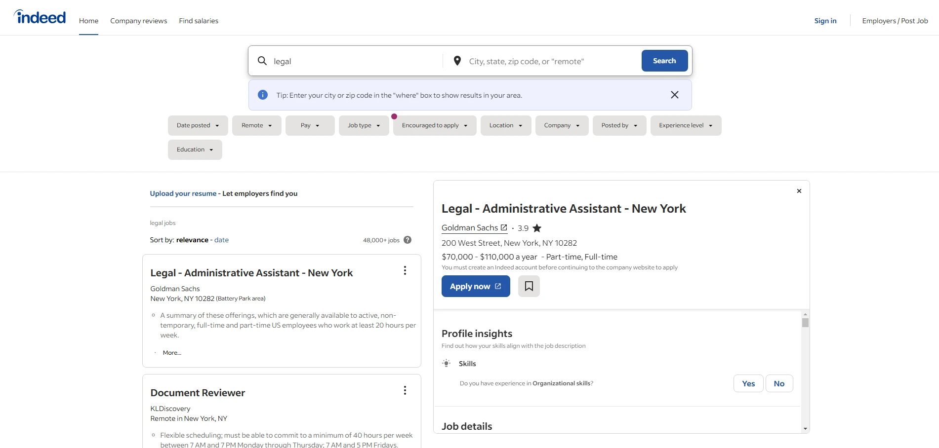Open Document Reviewer job card title
This screenshot has height=448, width=939.
pyautogui.click(x=198, y=393)
